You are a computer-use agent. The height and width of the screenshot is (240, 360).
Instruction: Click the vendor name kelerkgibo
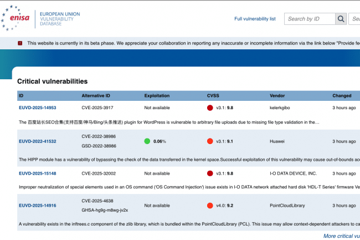[x=280, y=108]
